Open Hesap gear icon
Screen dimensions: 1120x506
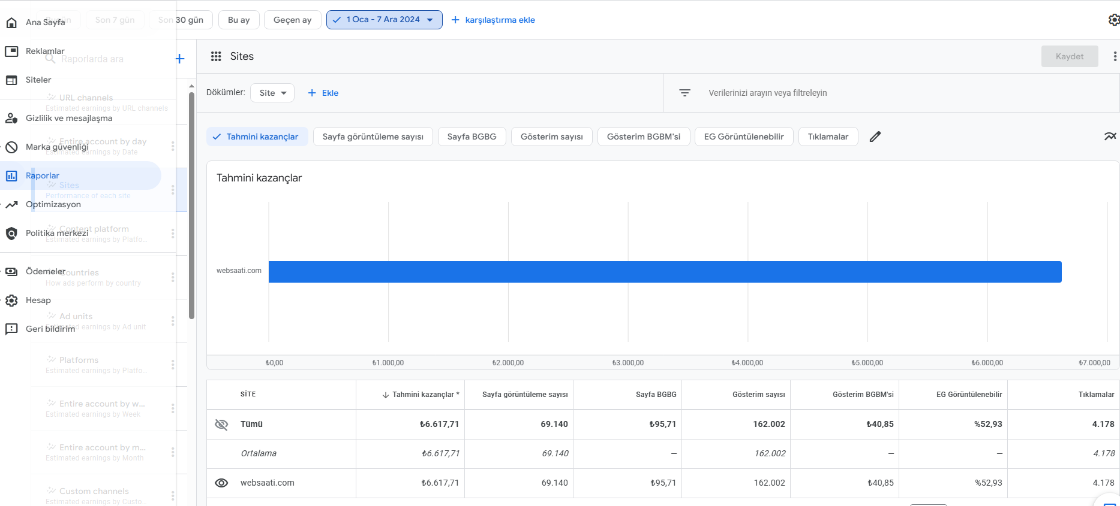click(11, 301)
